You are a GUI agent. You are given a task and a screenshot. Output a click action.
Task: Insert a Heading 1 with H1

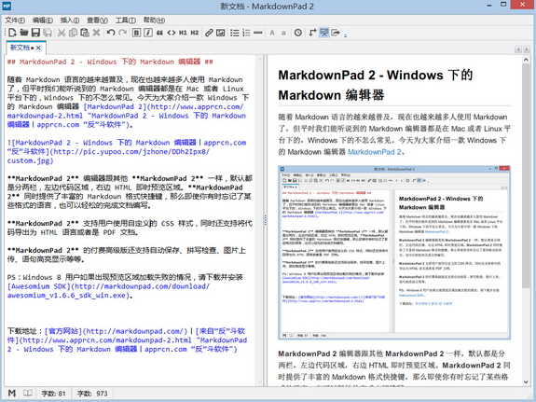tap(183, 33)
